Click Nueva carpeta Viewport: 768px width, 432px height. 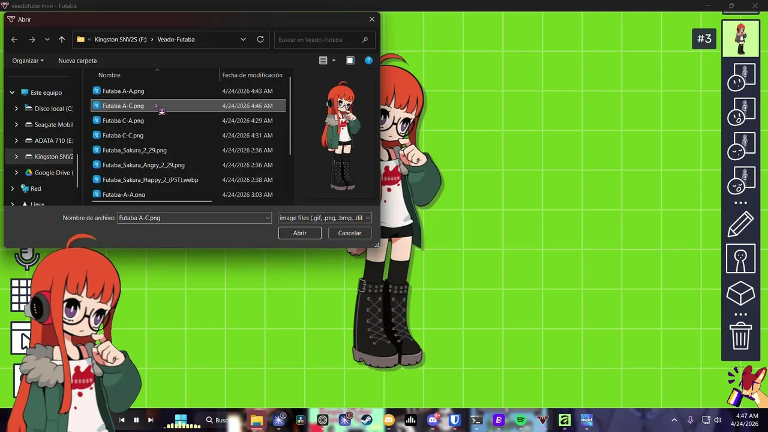coord(77,61)
